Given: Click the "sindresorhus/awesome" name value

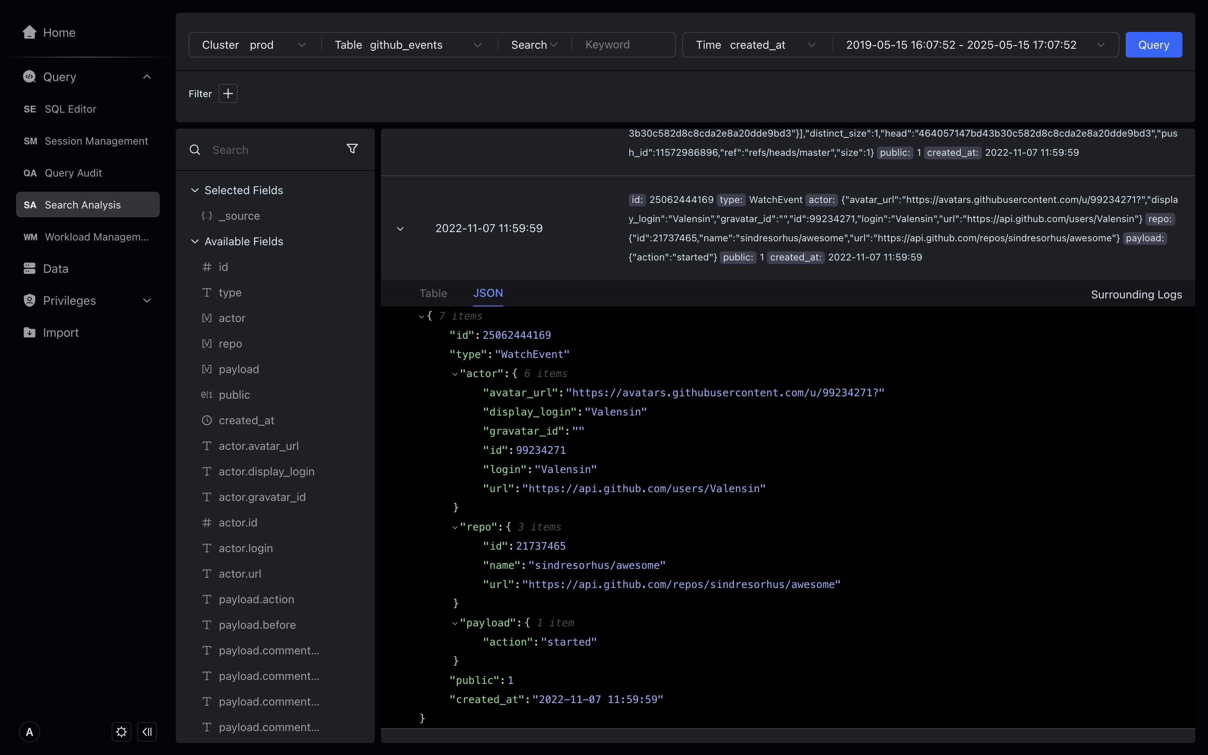Looking at the screenshot, I should (x=597, y=565).
